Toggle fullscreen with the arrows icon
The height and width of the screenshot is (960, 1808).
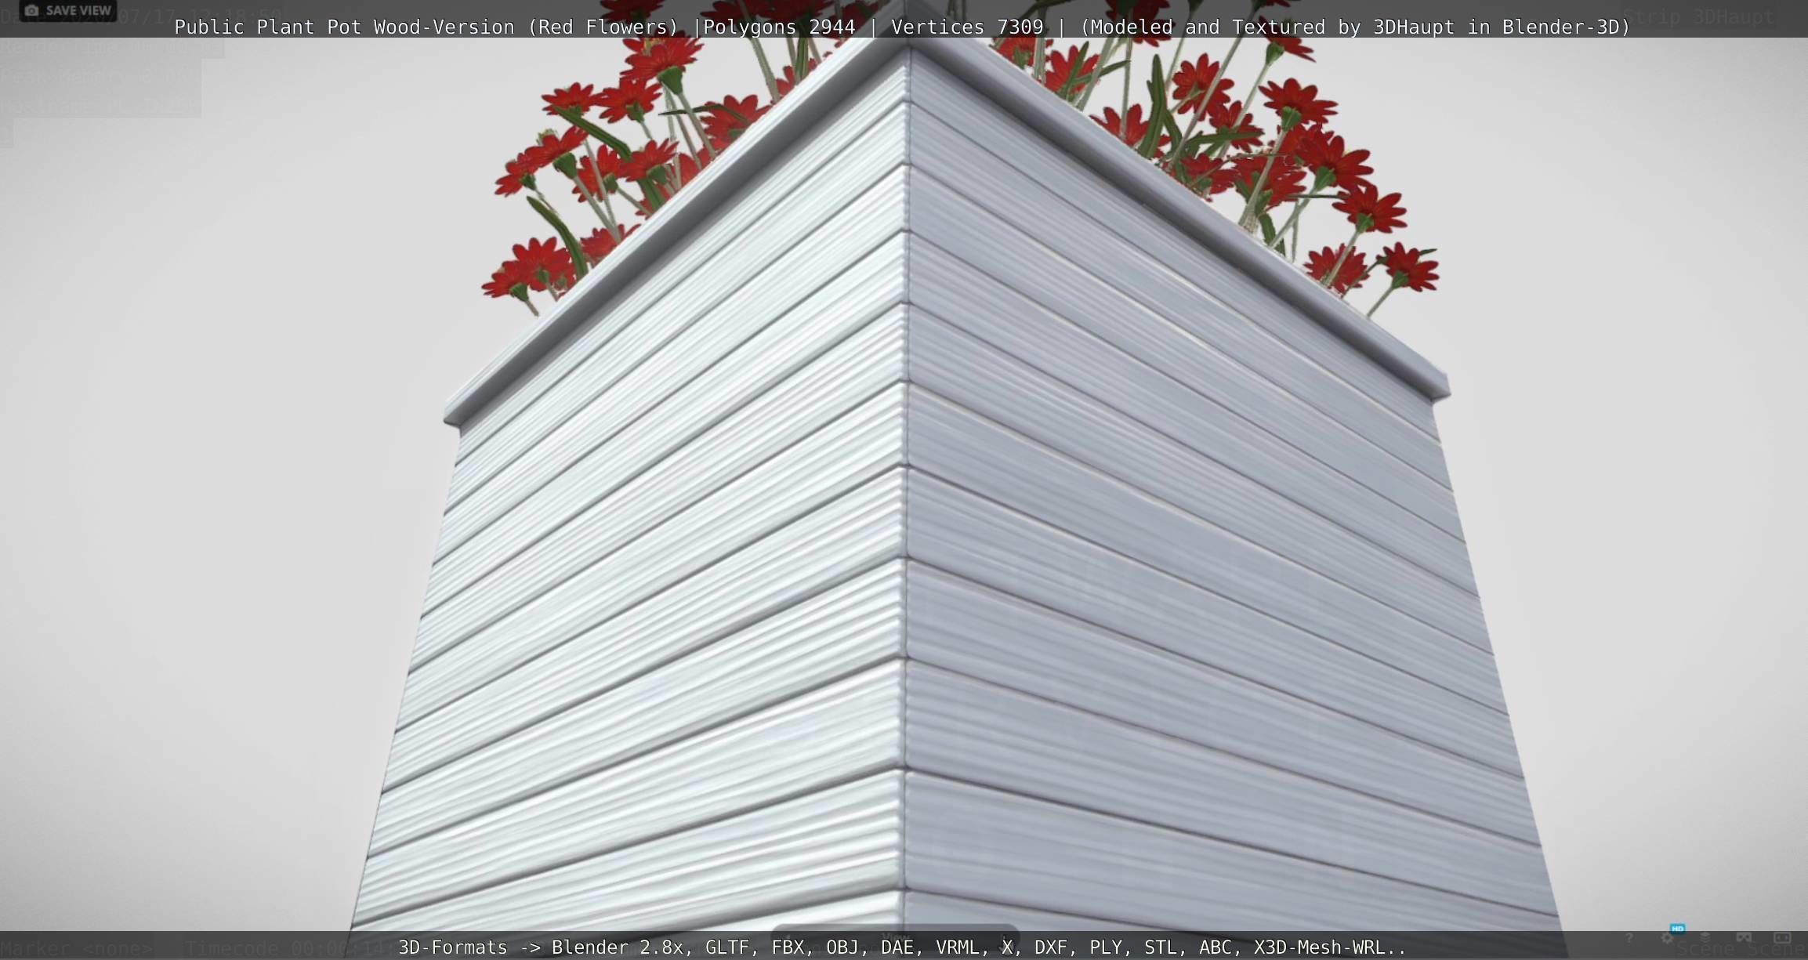pyautogui.click(x=1782, y=937)
